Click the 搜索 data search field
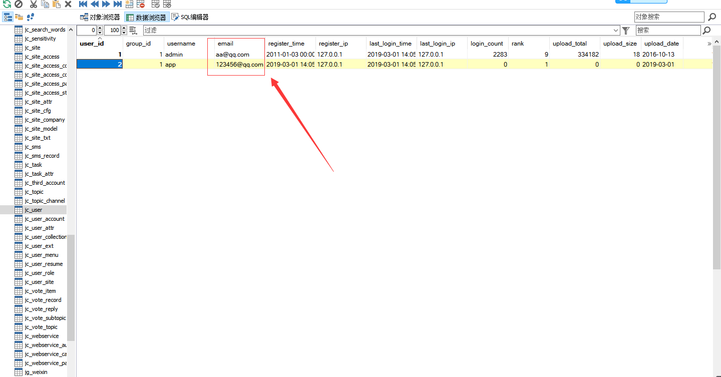721x377 pixels. click(x=668, y=31)
